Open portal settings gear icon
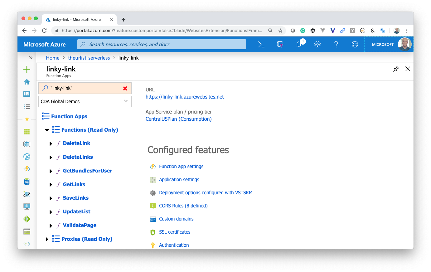 (317, 45)
